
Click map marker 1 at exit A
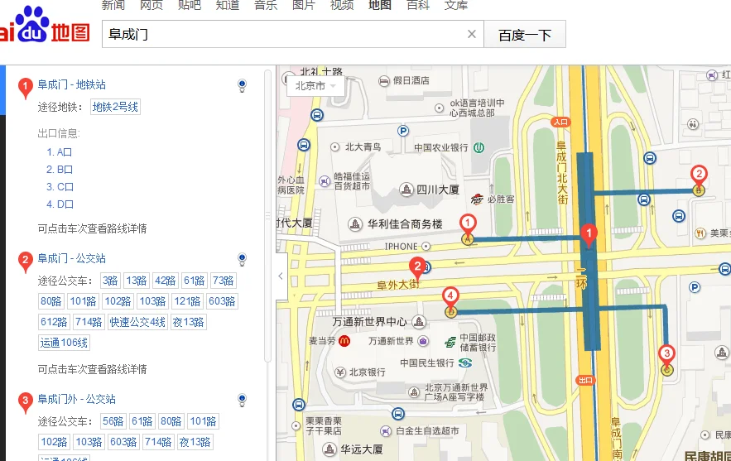pyautogui.click(x=468, y=226)
